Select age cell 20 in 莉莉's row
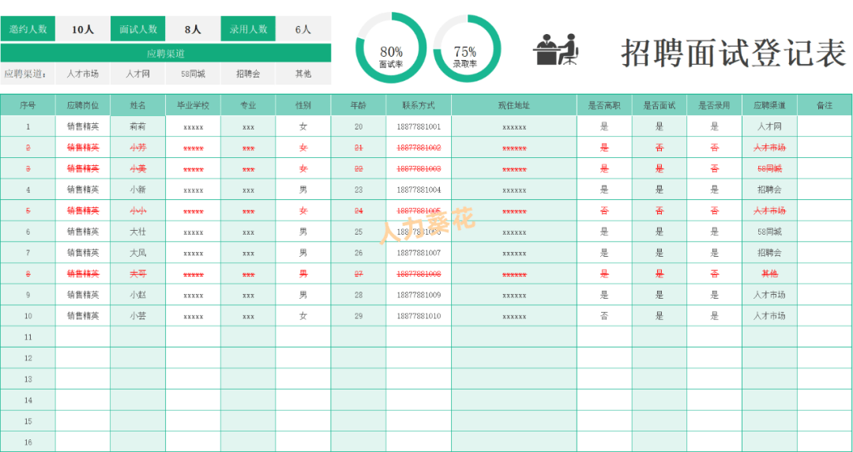 [x=359, y=127]
